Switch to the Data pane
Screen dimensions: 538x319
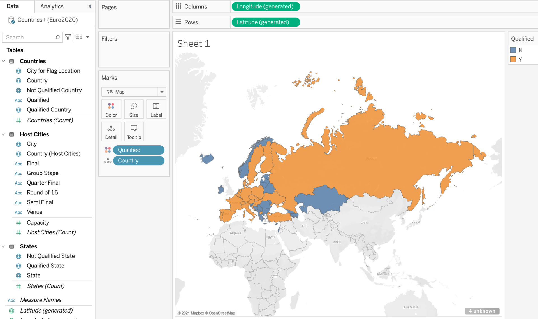pos(12,6)
